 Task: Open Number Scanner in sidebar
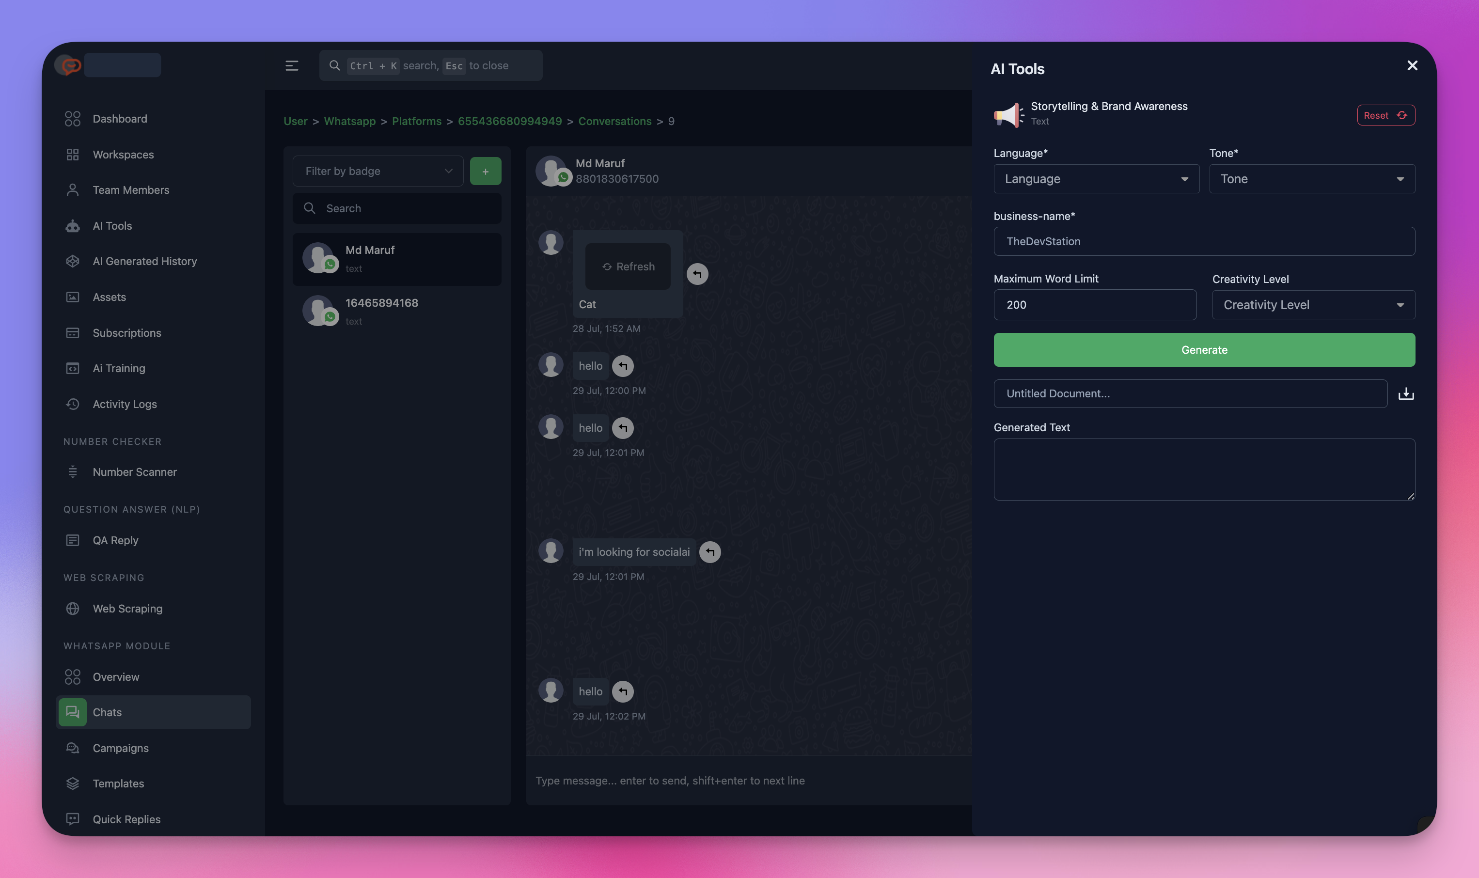click(134, 472)
